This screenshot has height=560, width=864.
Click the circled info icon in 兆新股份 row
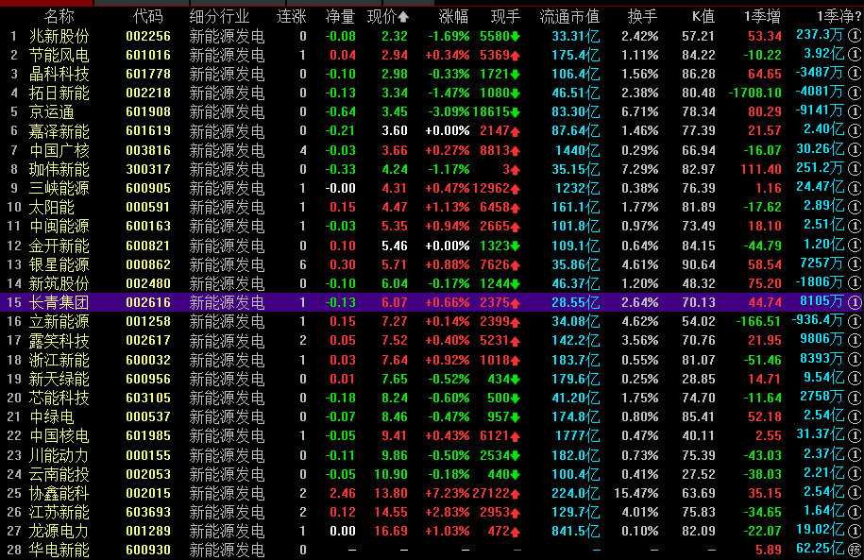(855, 37)
